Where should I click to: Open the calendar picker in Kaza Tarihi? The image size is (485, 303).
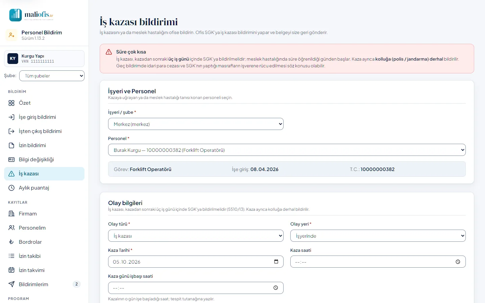(x=276, y=262)
